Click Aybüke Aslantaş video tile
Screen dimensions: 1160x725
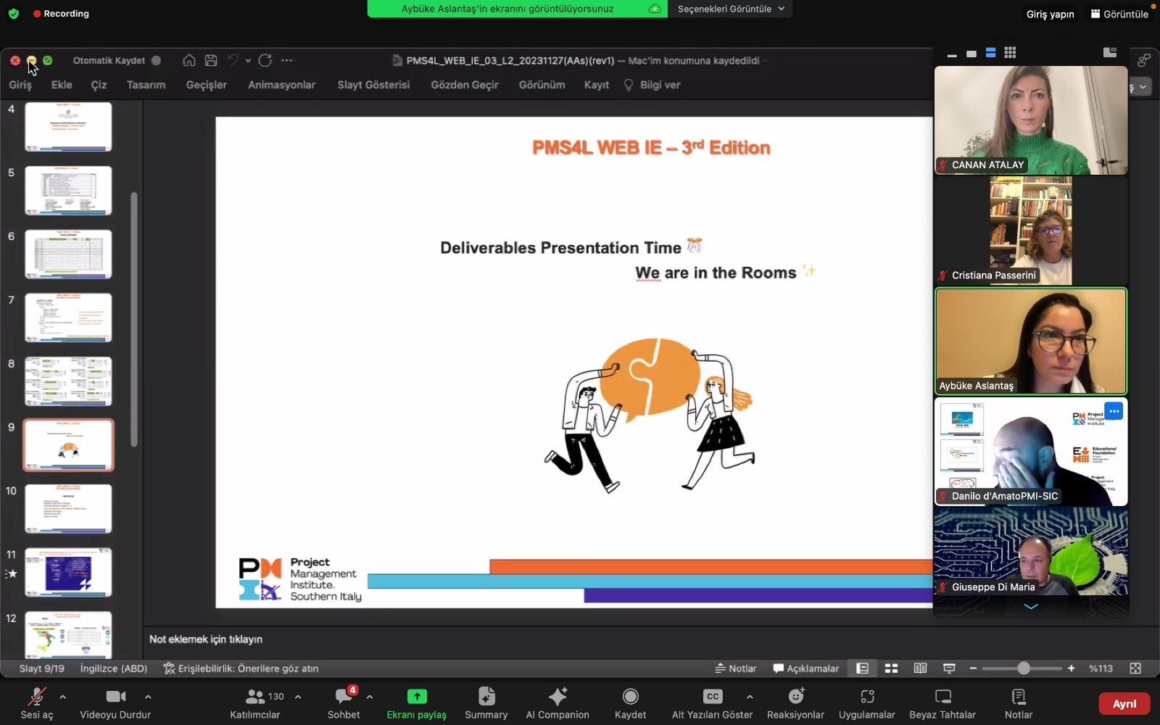pyautogui.click(x=1031, y=341)
